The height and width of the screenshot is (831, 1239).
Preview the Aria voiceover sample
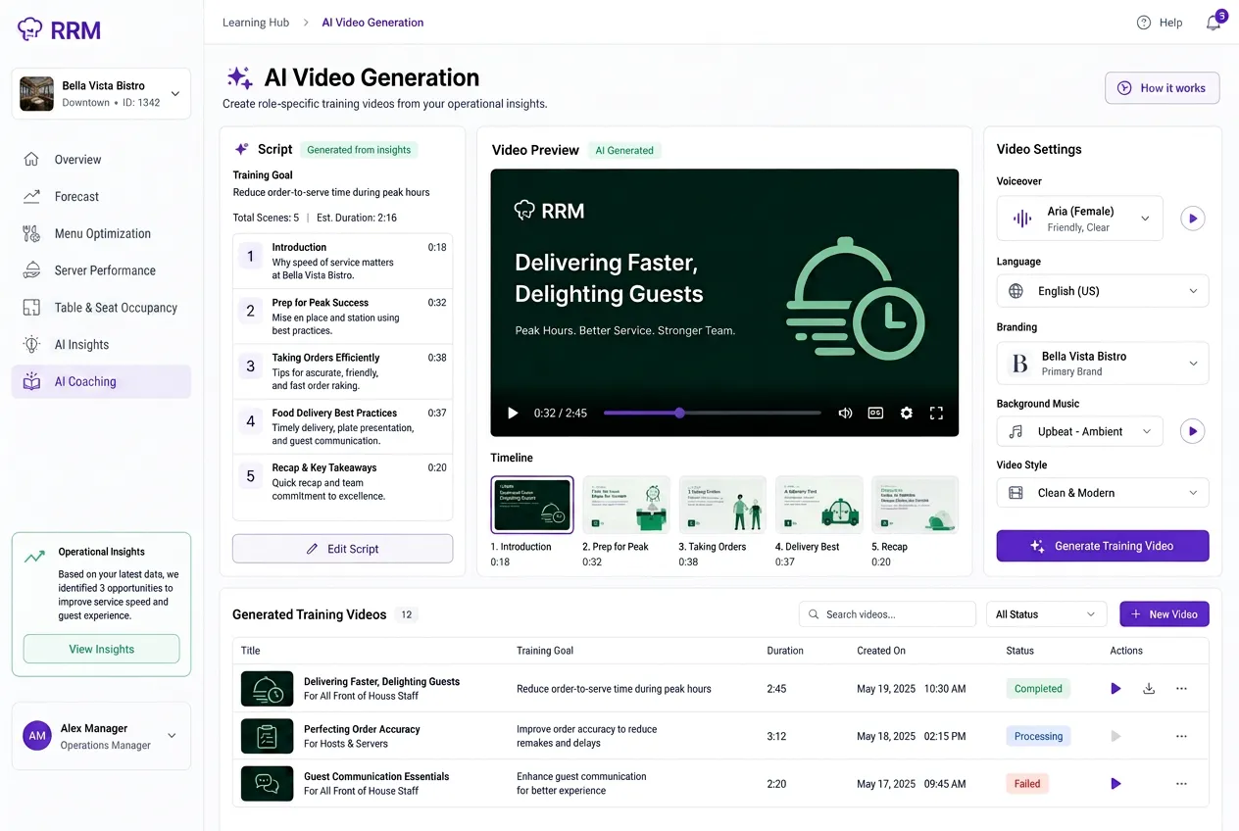click(1192, 219)
